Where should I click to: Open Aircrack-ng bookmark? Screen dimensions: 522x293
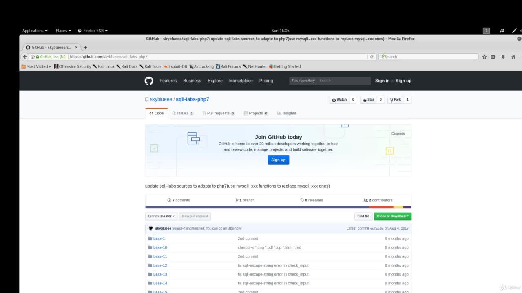click(x=201, y=66)
